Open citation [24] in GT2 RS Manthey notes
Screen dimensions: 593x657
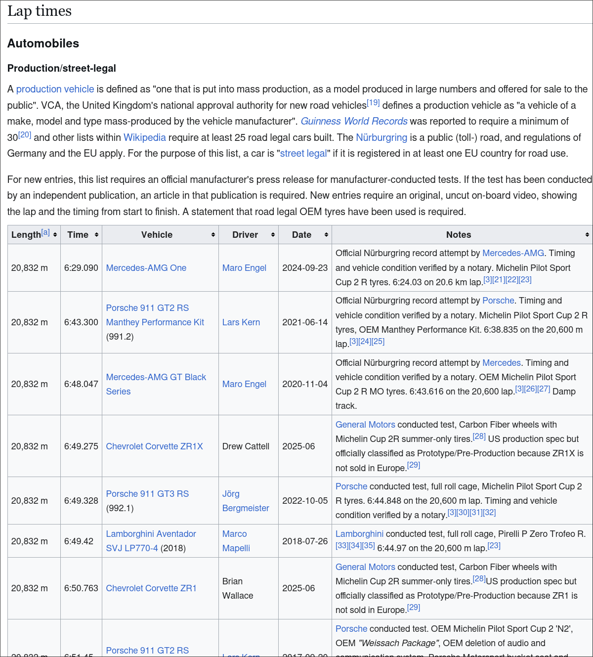coord(365,341)
